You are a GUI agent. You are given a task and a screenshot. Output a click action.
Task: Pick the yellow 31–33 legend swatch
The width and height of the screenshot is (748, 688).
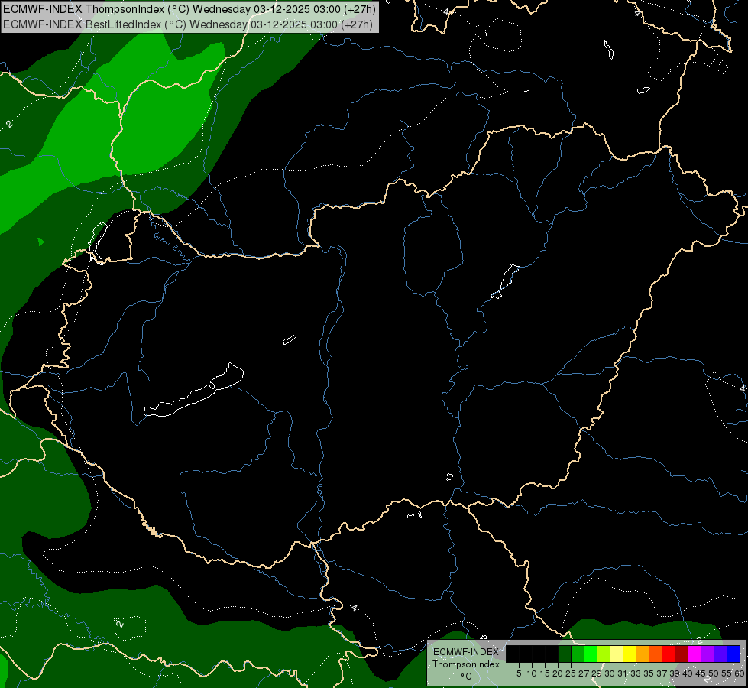coord(630,654)
